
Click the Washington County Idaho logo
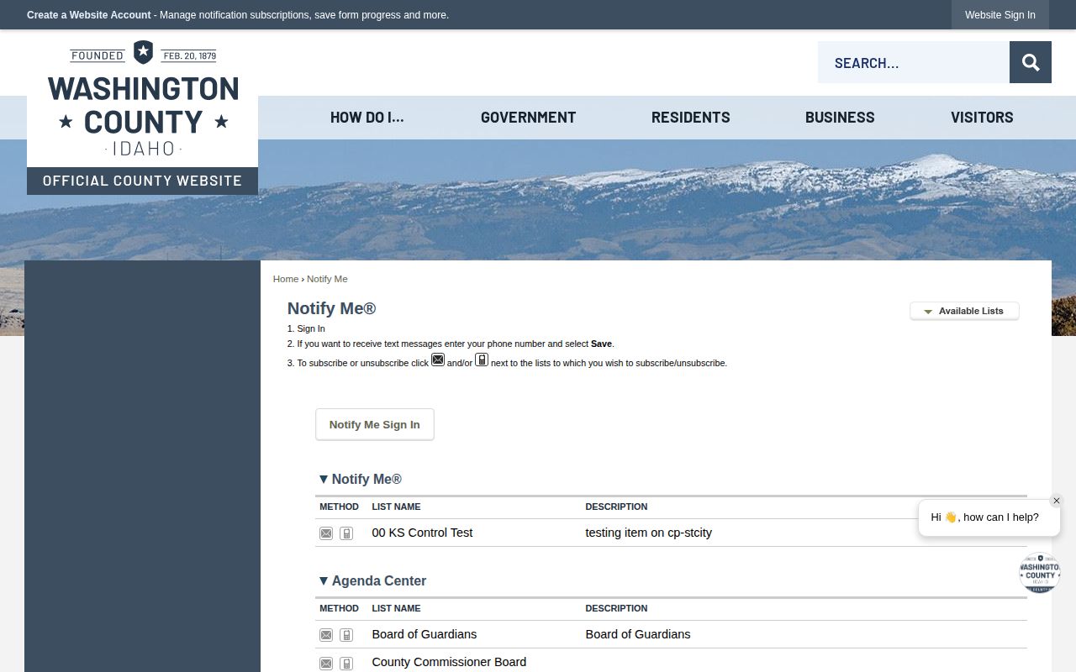tap(143, 99)
